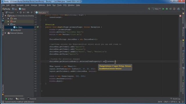The image size is (186, 104).
Task: Click the Main breadcrumb in navigation bar
Action: [x=22, y=9]
